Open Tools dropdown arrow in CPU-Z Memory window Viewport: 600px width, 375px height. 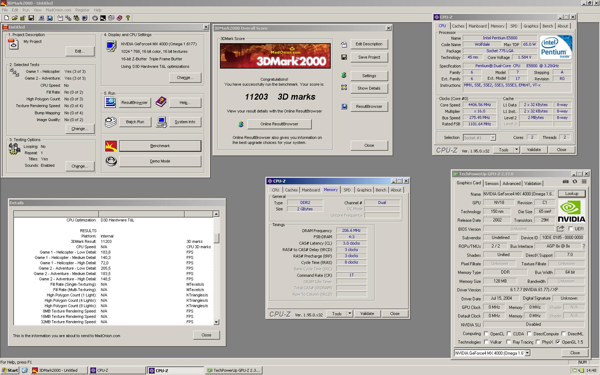(350, 314)
